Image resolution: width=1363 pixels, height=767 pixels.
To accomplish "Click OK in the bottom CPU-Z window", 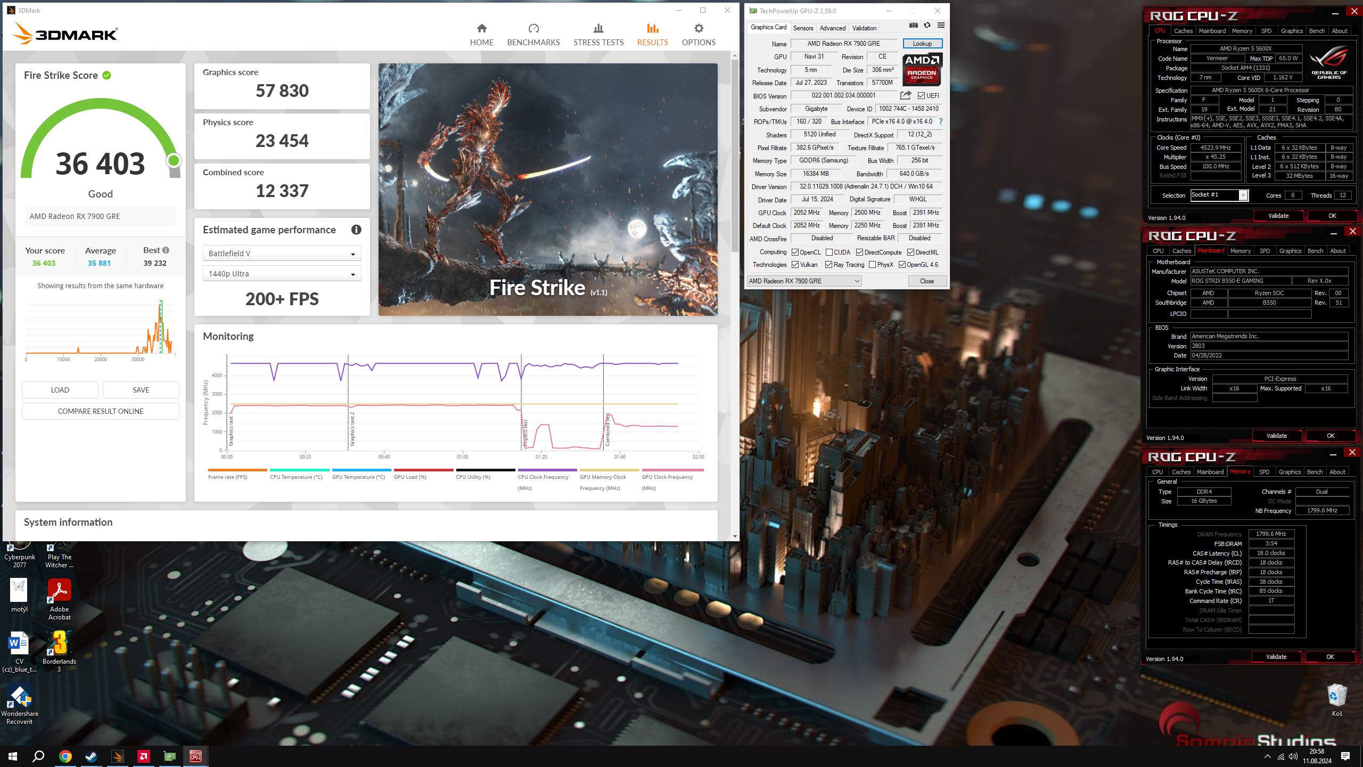I will click(x=1329, y=657).
